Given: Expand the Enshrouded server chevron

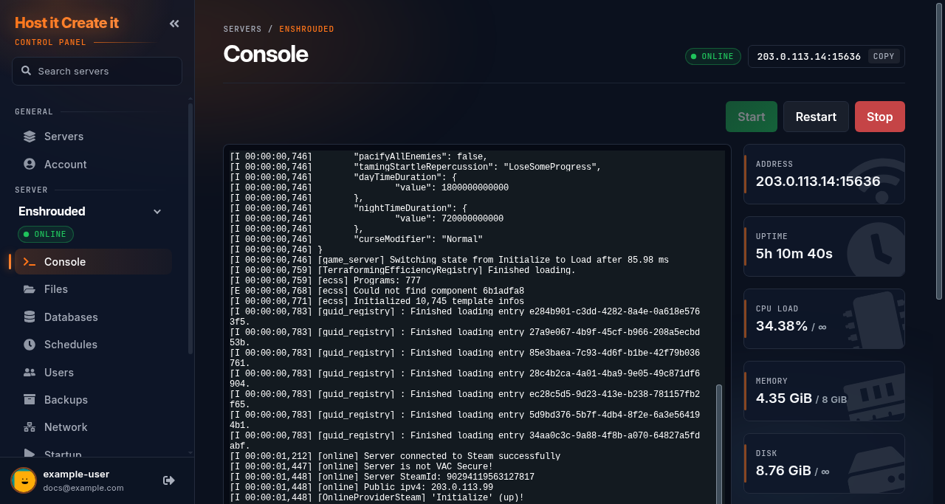Looking at the screenshot, I should [157, 212].
